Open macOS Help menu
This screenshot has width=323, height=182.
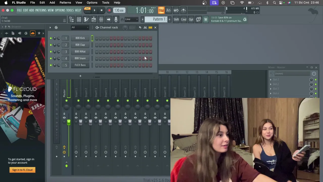pos(117,3)
